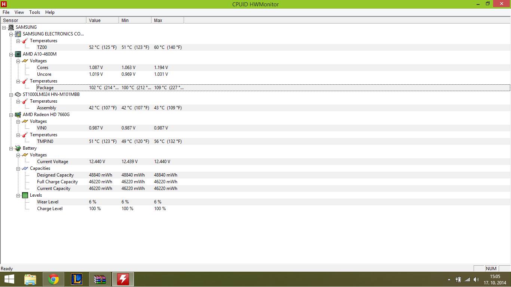The width and height of the screenshot is (511, 287).
Task: Click the SAMSUNG computer icon
Action: 11,27
